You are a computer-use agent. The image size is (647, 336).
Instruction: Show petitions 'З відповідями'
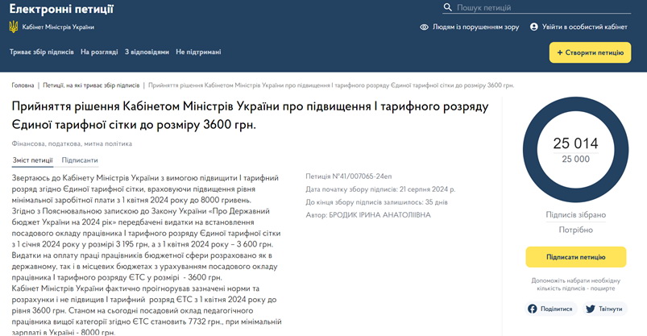pos(147,52)
